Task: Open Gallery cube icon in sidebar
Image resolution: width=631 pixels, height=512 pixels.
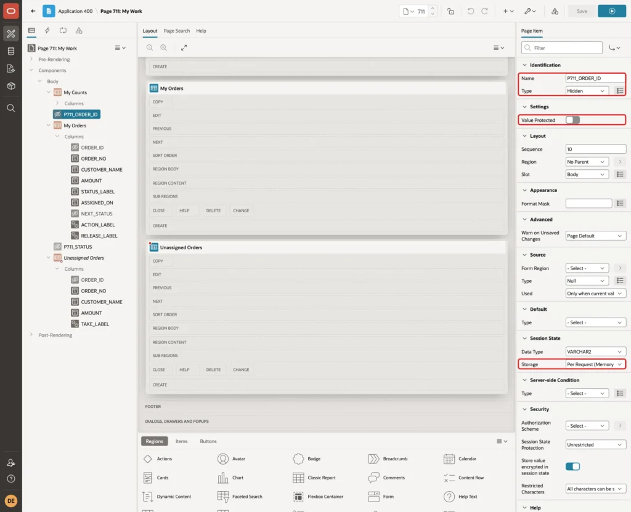Action: (11, 86)
